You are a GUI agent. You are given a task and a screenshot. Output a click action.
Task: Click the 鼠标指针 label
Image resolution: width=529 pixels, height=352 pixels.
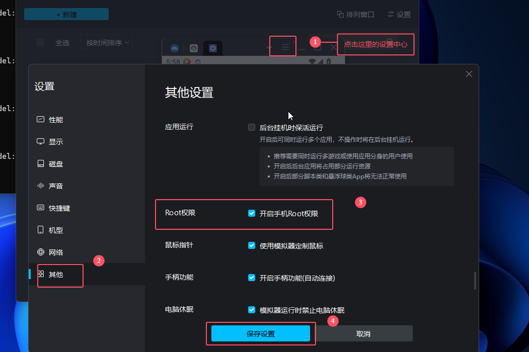(179, 245)
